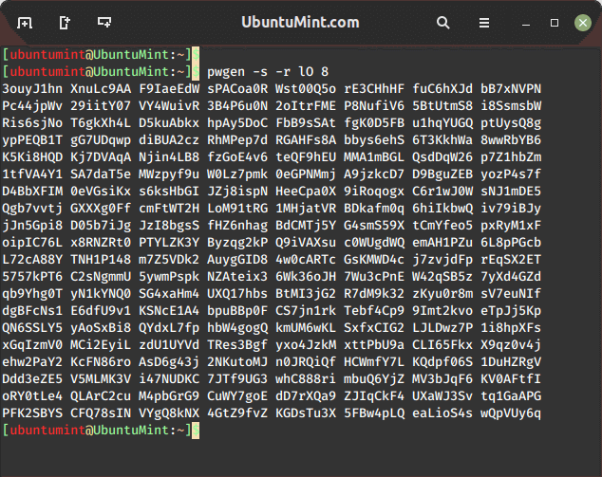Select password 1tfVA4Y1
This screenshot has height=477, width=602.
pyautogui.click(x=32, y=174)
